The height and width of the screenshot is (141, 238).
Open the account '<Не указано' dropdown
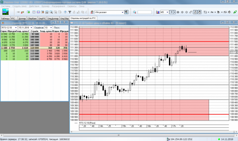123,12
